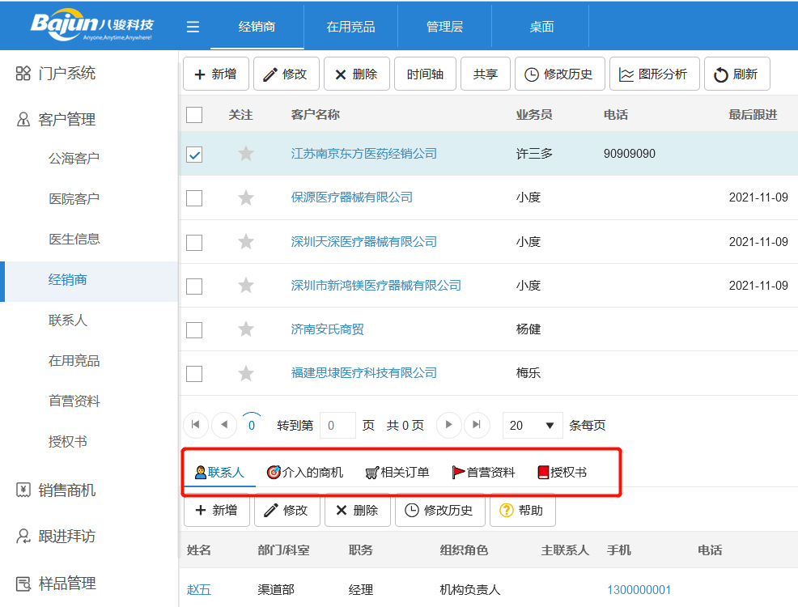Open the 深圳天深医疗器械有限公司 link

tap(363, 241)
